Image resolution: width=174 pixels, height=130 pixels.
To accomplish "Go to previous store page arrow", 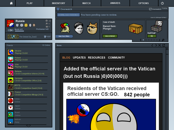I will click(140, 40).
